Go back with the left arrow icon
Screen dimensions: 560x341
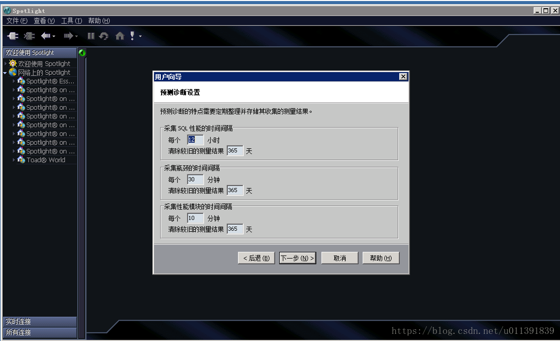click(x=45, y=36)
